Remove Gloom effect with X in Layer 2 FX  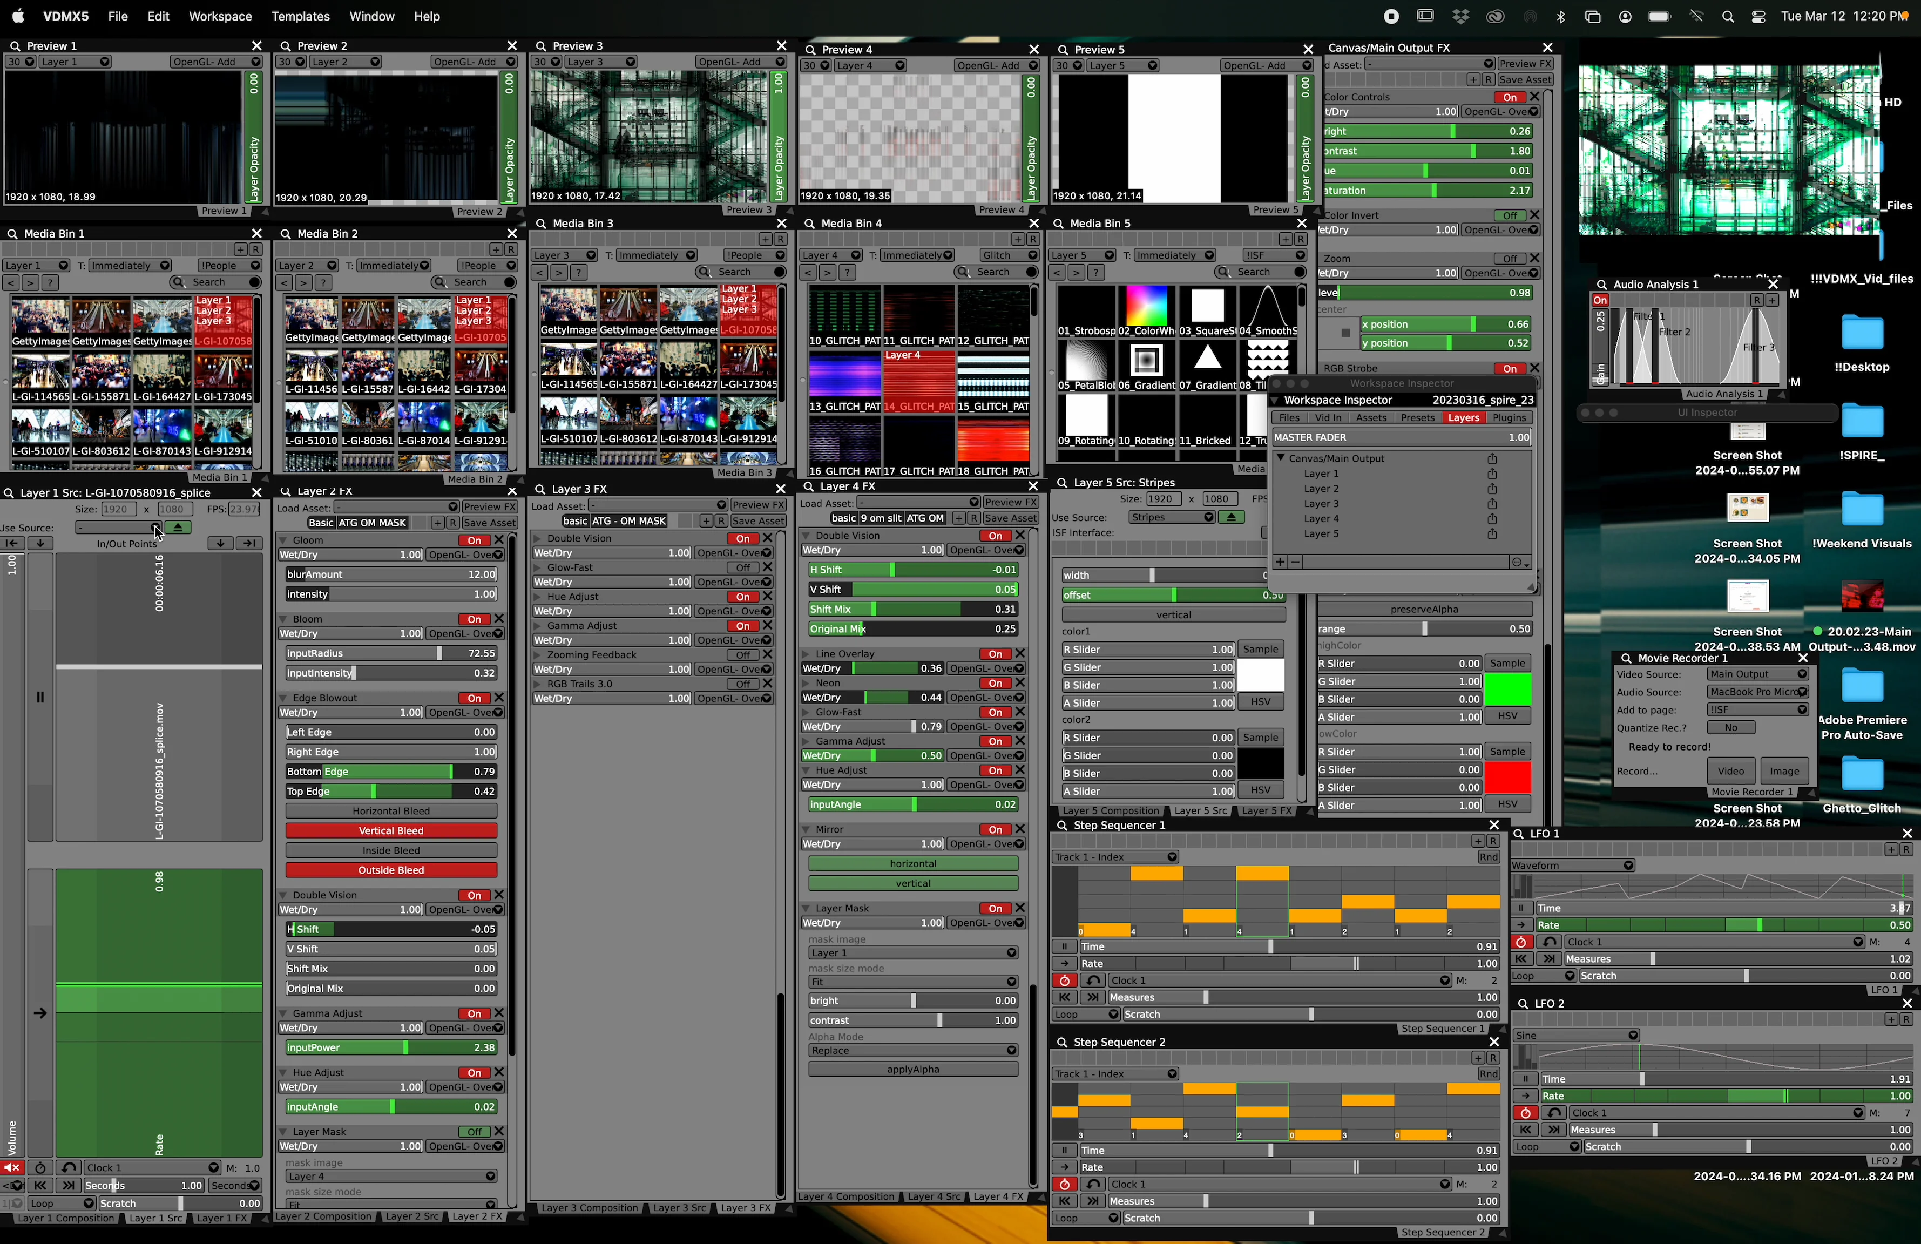[499, 540]
